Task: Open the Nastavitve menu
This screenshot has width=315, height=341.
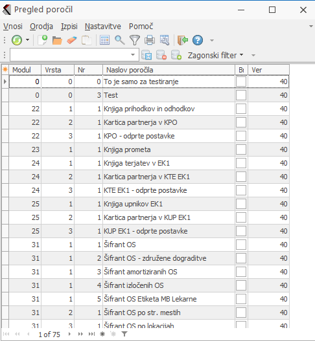Action: point(103,27)
